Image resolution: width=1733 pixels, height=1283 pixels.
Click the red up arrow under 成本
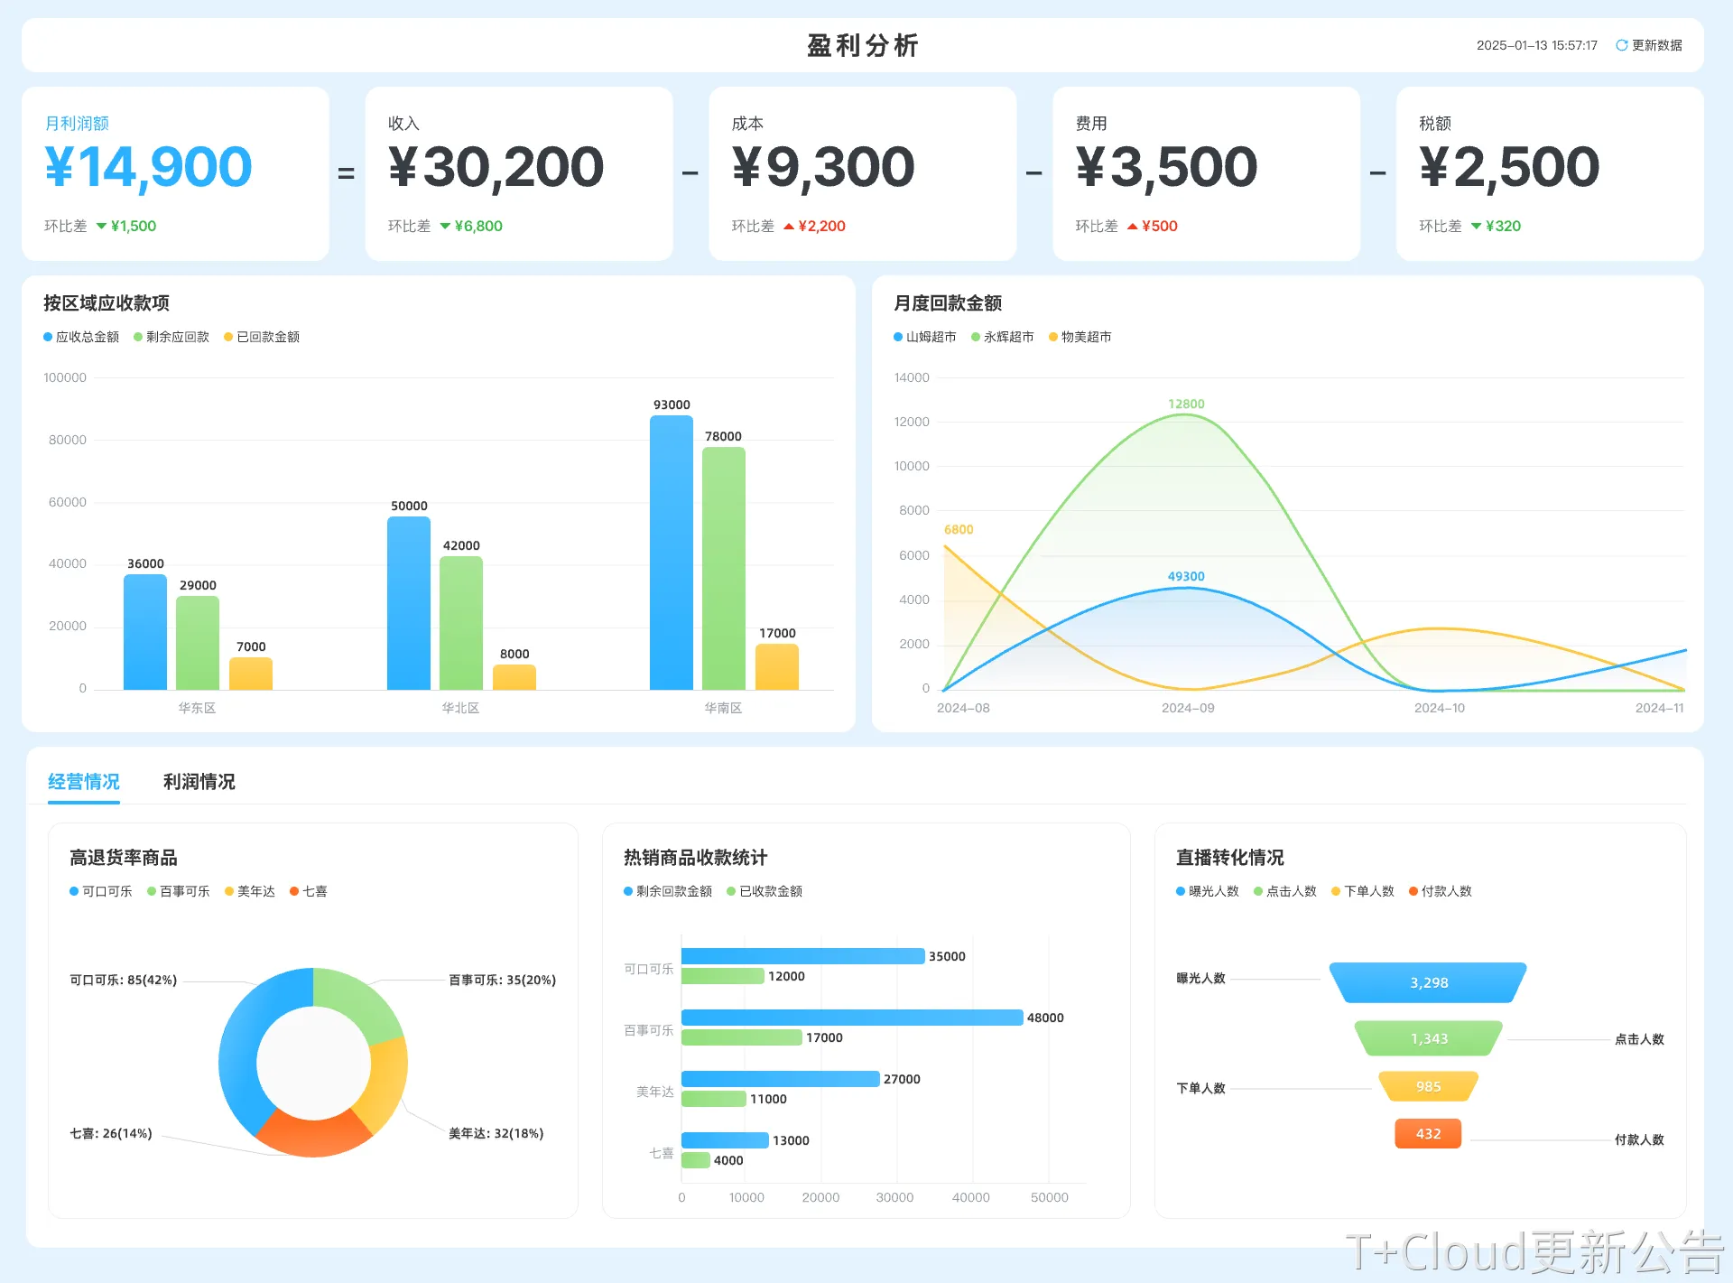pyautogui.click(x=789, y=226)
